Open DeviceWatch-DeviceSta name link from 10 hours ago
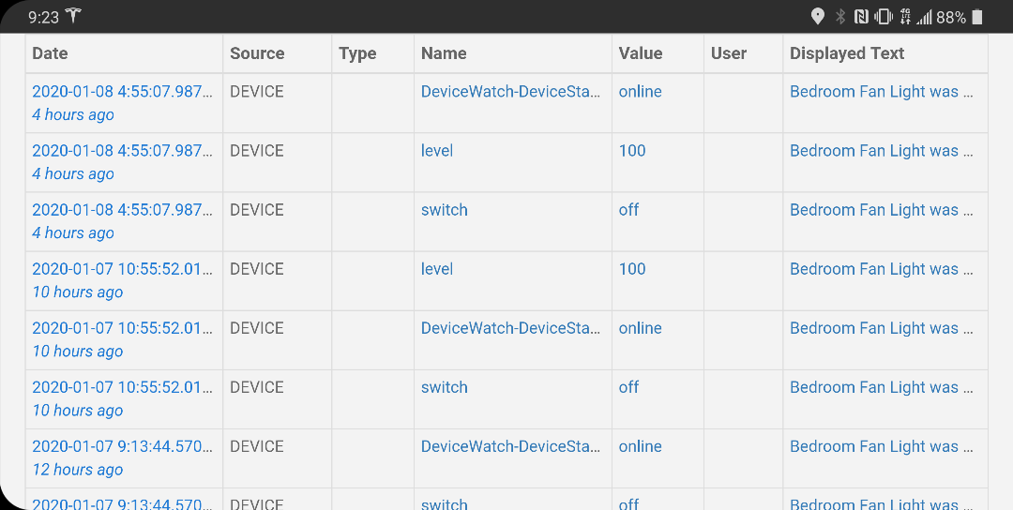 (510, 328)
